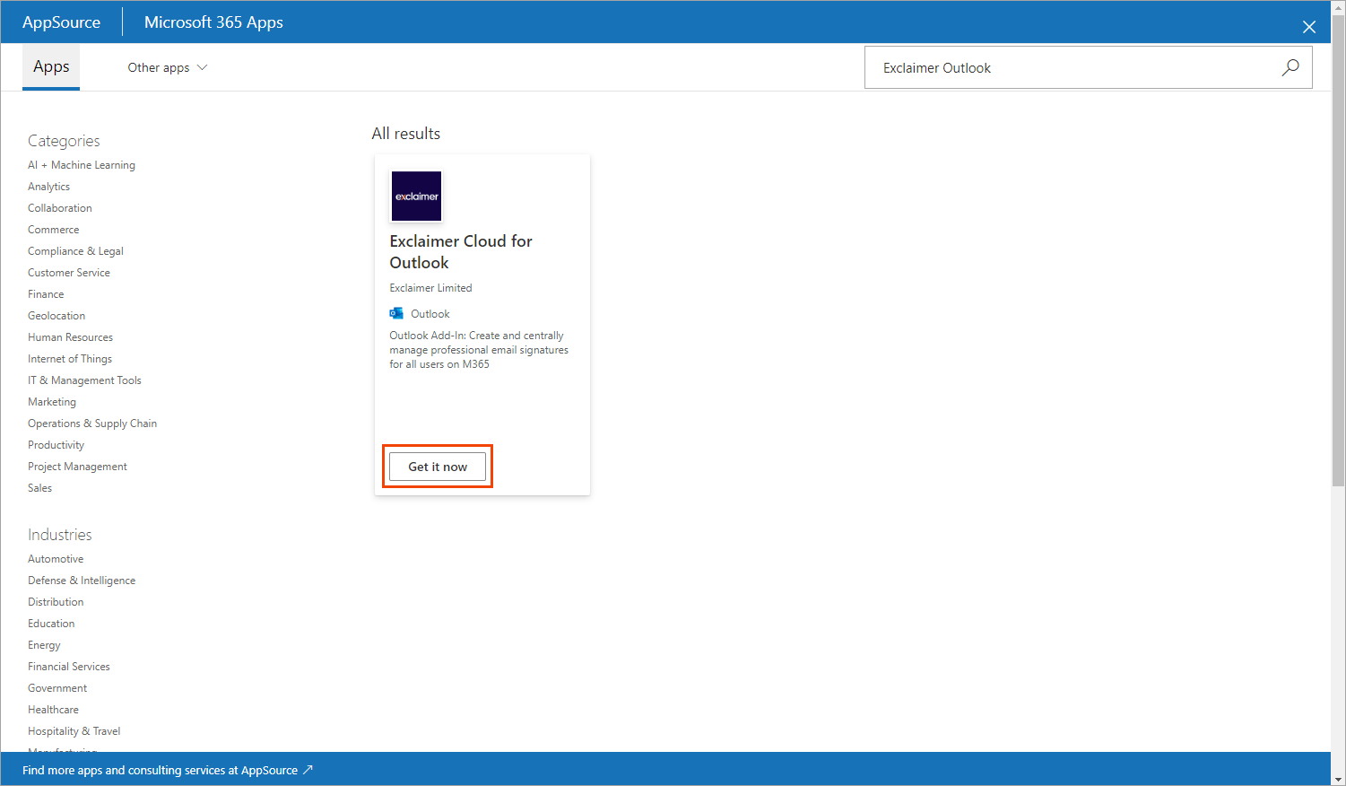Filter by AI + Machine Learning category
The width and height of the screenshot is (1346, 786).
click(x=82, y=165)
